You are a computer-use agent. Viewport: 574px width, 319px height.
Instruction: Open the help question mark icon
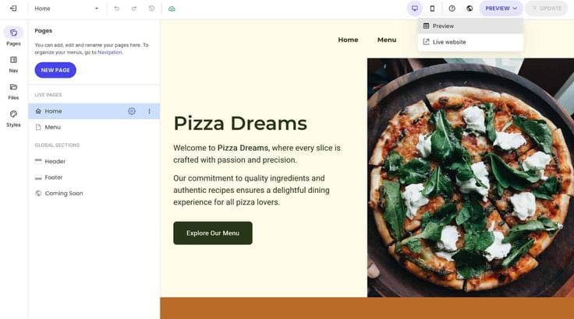click(x=452, y=9)
